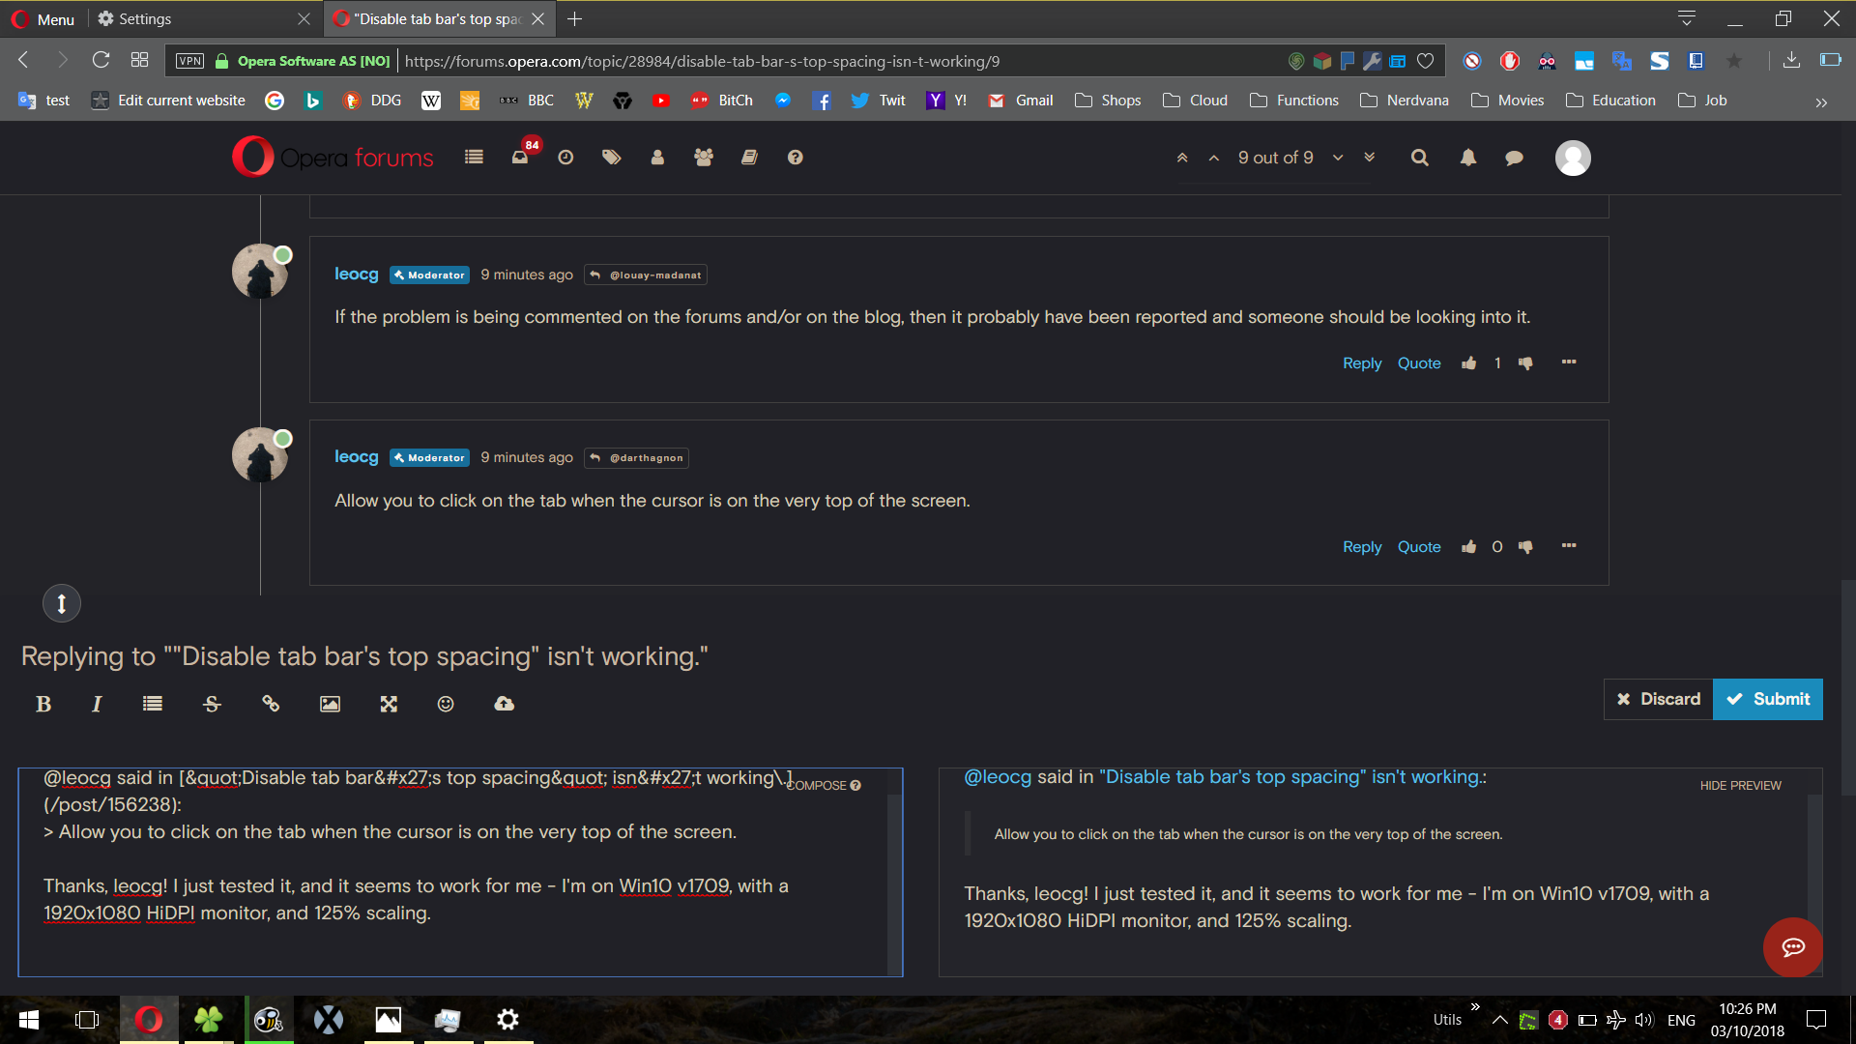Viewport: 1856px width, 1044px height.
Task: Toggle bold formatting in the composer
Action: [x=43, y=704]
